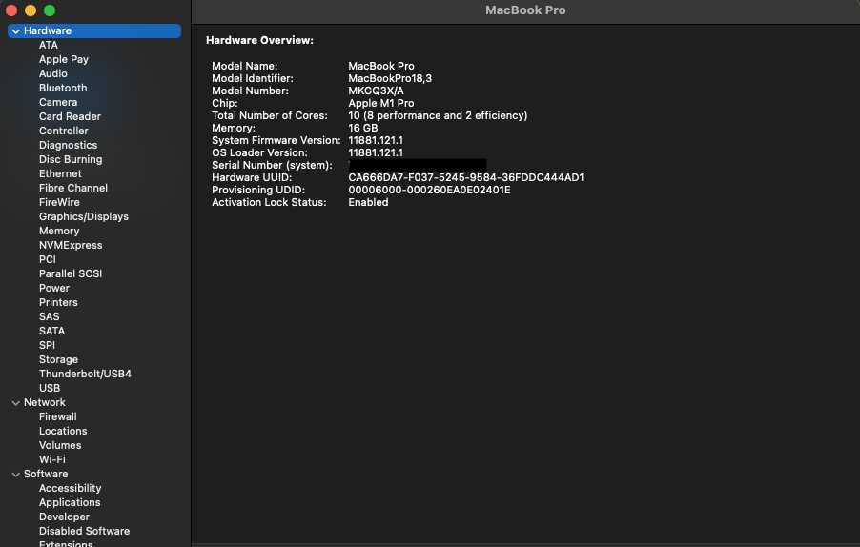Open the Disc Burning entry
This screenshot has width=860, height=547.
point(71,159)
